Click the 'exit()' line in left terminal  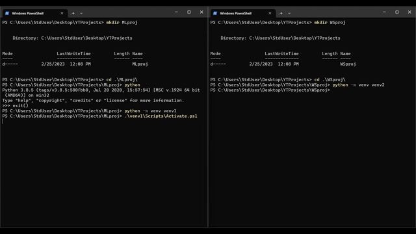coord(15,105)
